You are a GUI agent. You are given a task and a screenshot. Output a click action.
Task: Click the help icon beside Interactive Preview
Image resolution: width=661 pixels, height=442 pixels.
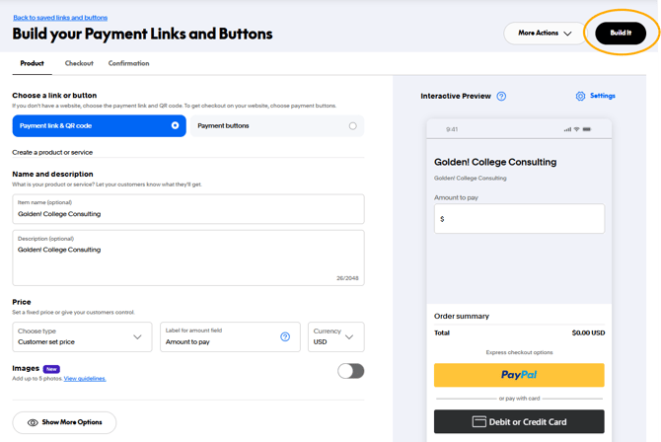click(x=501, y=97)
